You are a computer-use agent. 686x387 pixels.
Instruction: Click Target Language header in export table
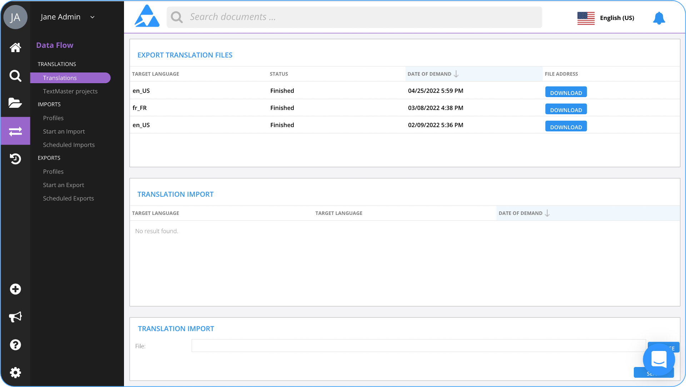(155, 74)
